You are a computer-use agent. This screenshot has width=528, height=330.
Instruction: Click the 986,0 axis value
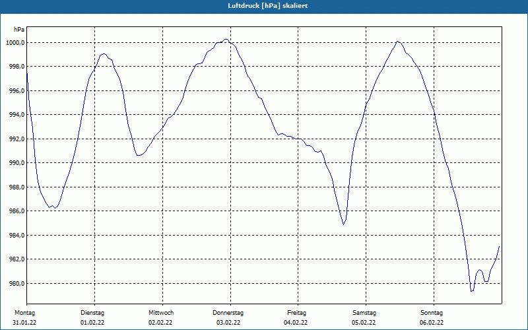[x=18, y=211]
